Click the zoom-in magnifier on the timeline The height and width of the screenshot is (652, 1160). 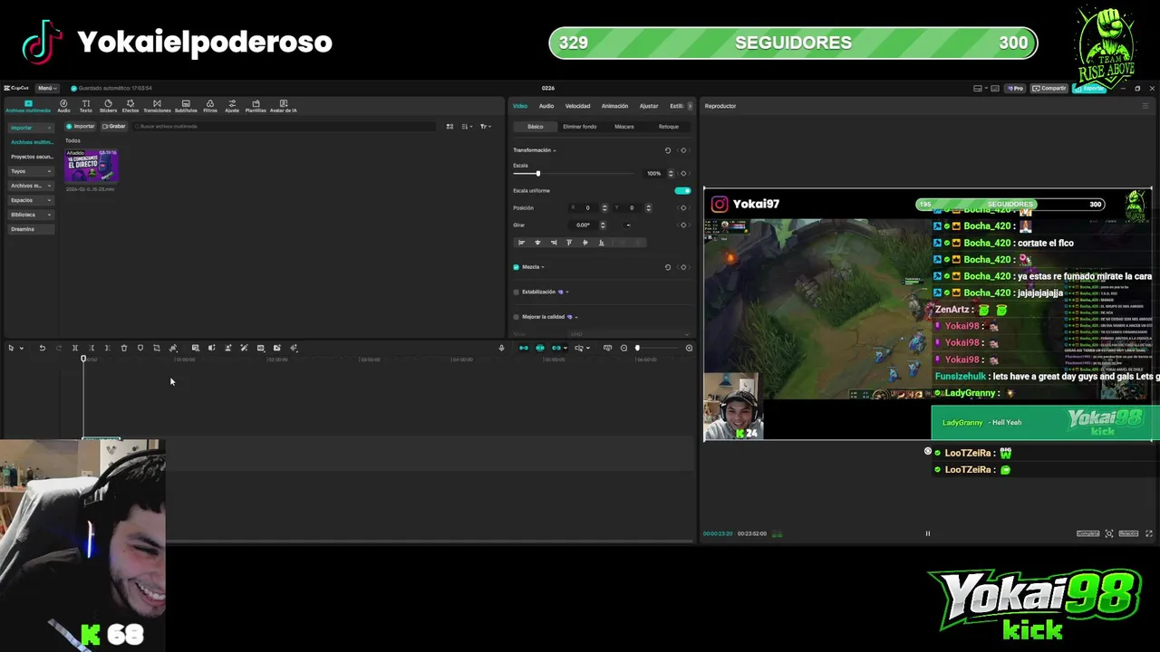(689, 348)
